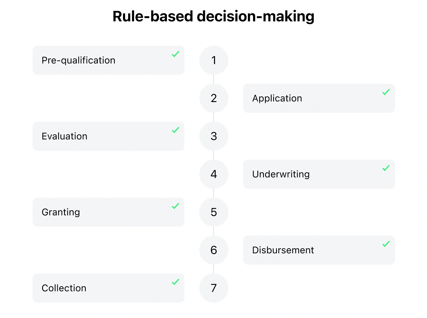Click the Collection step label

click(x=64, y=288)
